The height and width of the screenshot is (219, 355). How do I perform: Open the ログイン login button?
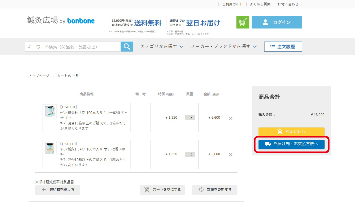[276, 22]
